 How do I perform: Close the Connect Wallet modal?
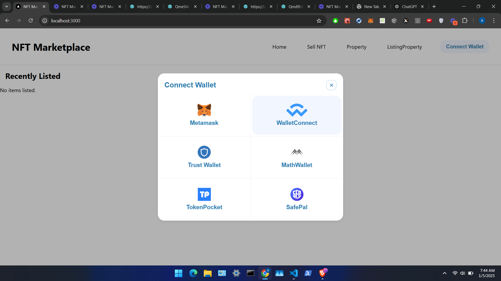click(331, 85)
